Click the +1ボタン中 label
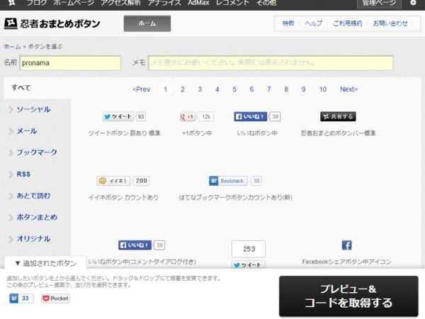This screenshot has width=425, height=319. click(x=197, y=133)
